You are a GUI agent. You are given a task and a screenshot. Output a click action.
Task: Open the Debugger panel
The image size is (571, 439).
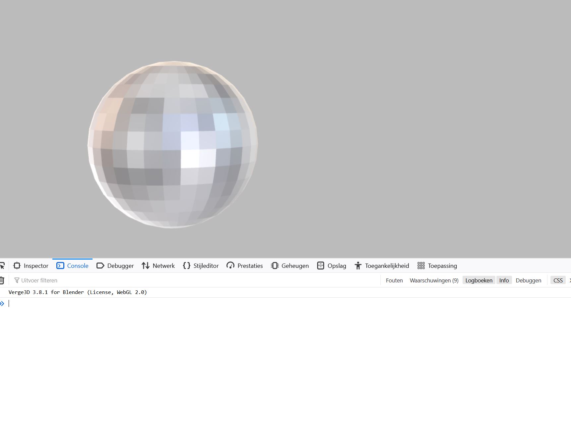(115, 266)
